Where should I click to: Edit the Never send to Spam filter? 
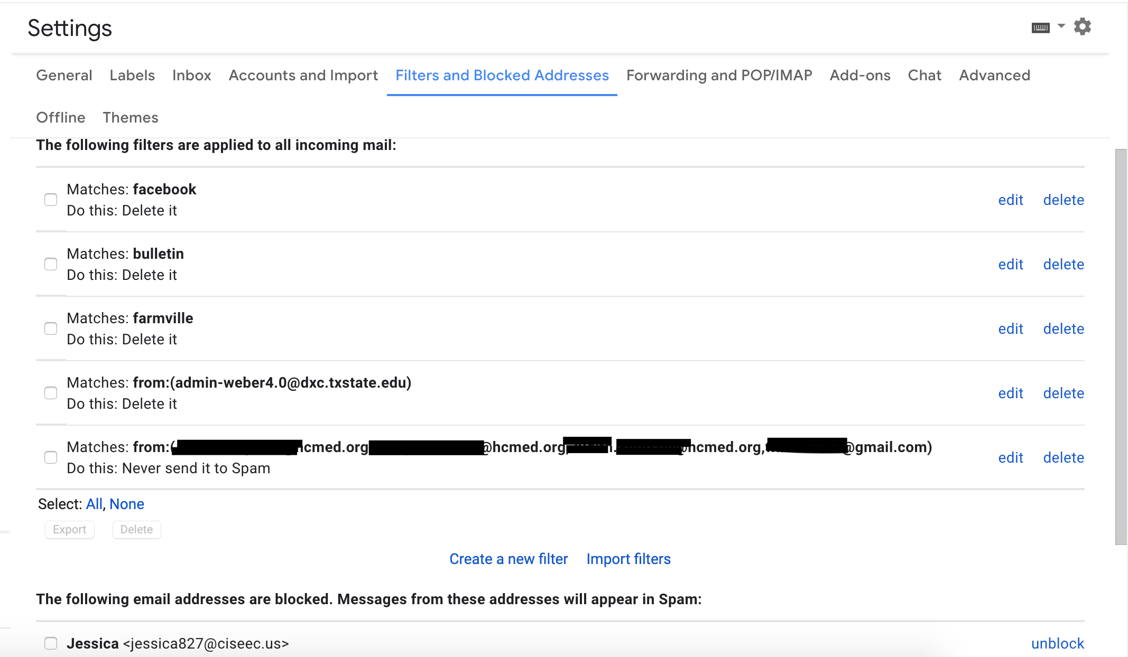point(1010,458)
